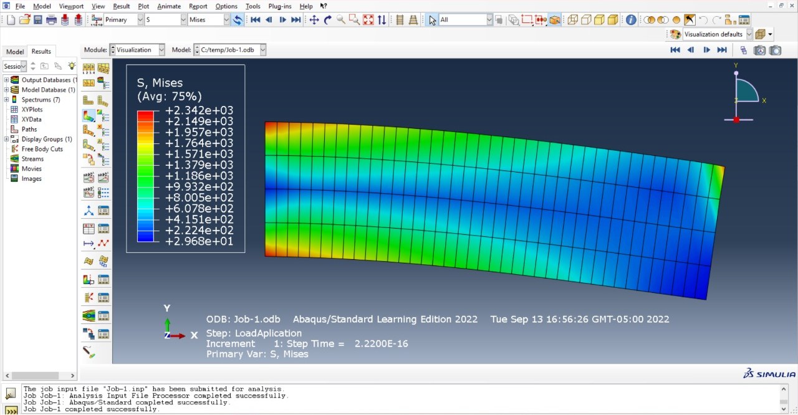Enable the selection arrow tool
Image resolution: width=798 pixels, height=415 pixels.
point(433,20)
